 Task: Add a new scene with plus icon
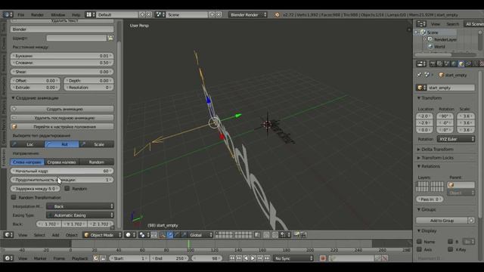pyautogui.click(x=212, y=14)
